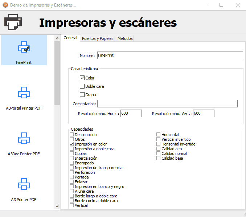Check the Intercalación capability
Image resolution: width=246 pixels, height=217 pixels.
71,158
